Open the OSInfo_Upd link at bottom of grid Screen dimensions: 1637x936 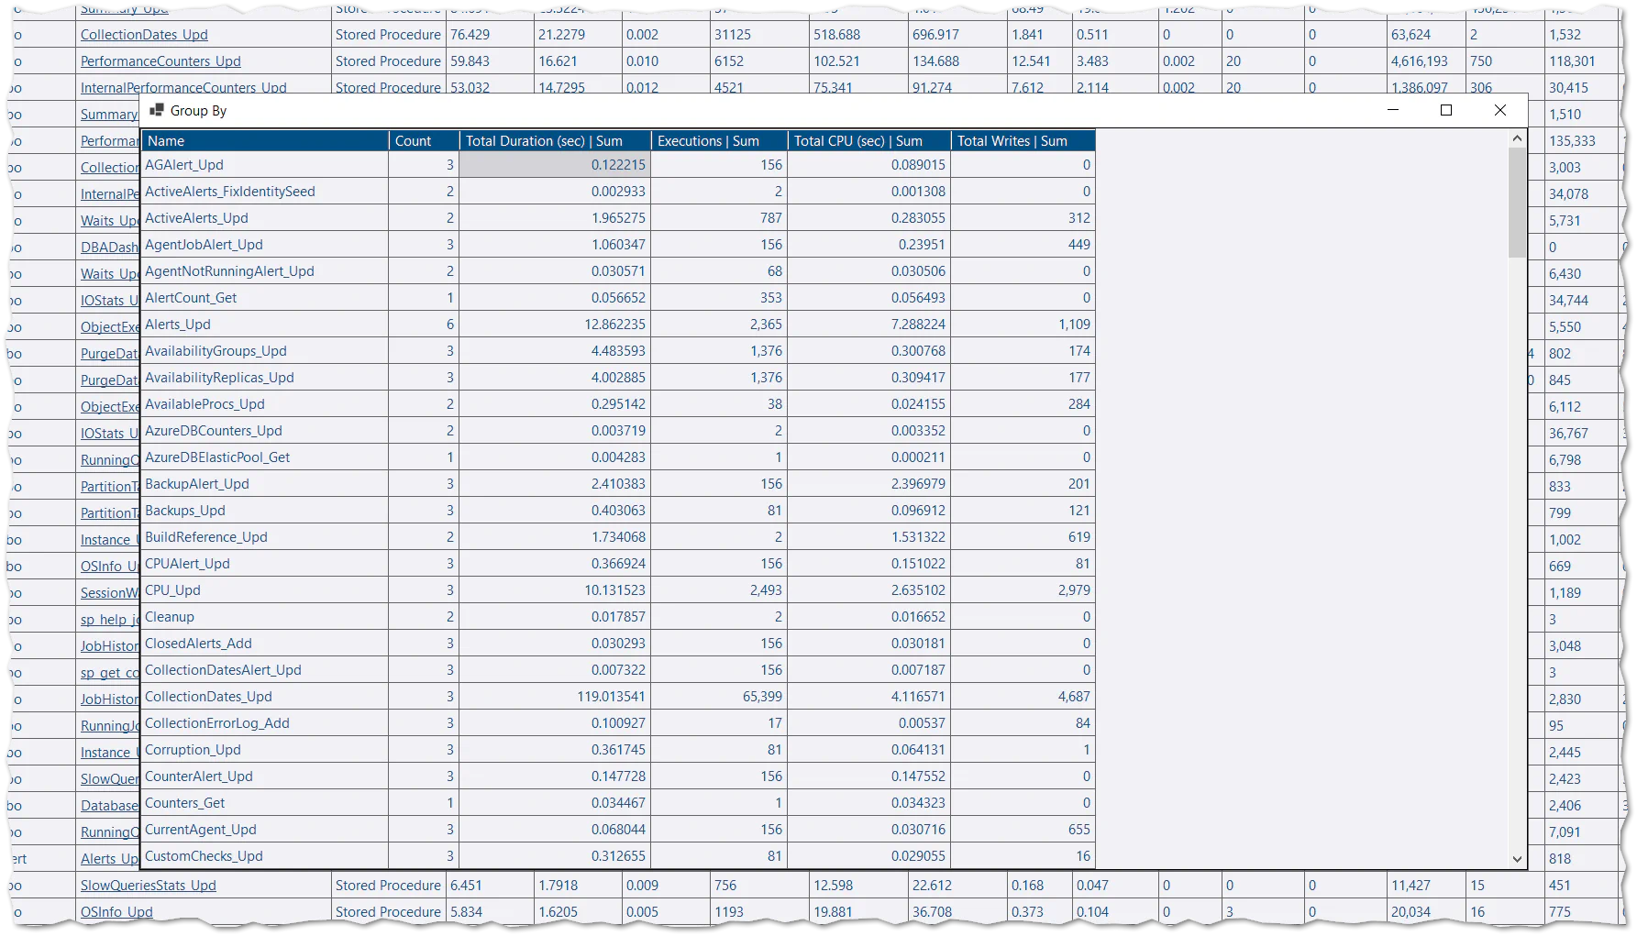(x=116, y=912)
